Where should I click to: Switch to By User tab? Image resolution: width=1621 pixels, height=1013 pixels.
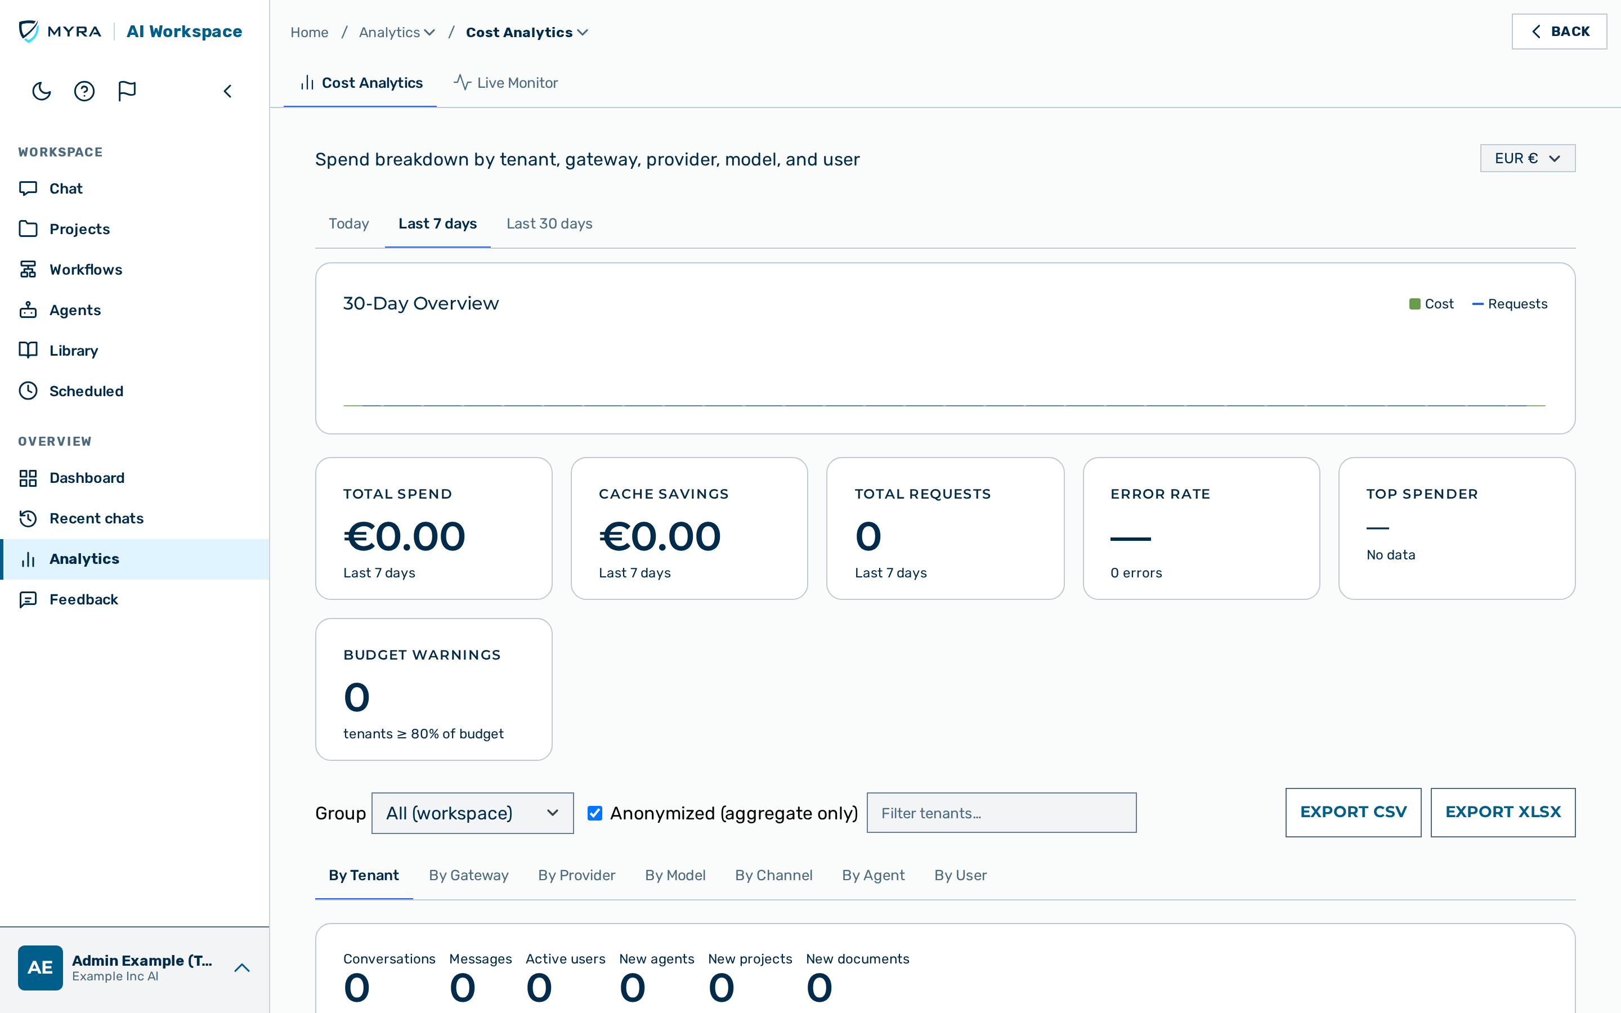[x=961, y=875]
